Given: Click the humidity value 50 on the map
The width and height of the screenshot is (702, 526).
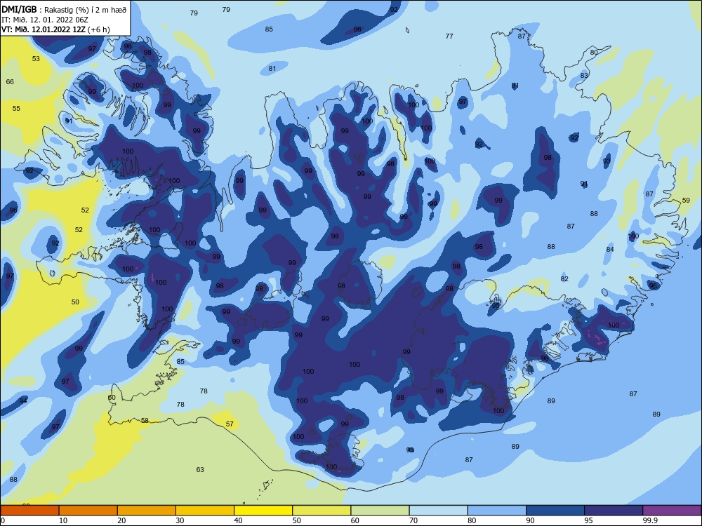Looking at the screenshot, I should tap(75, 302).
